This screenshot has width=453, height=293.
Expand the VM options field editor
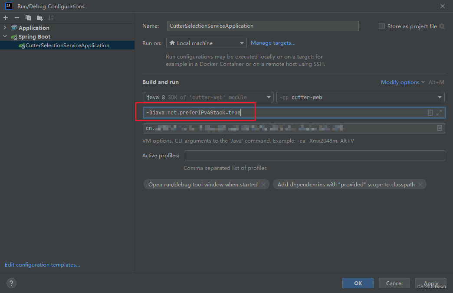pyautogui.click(x=439, y=113)
